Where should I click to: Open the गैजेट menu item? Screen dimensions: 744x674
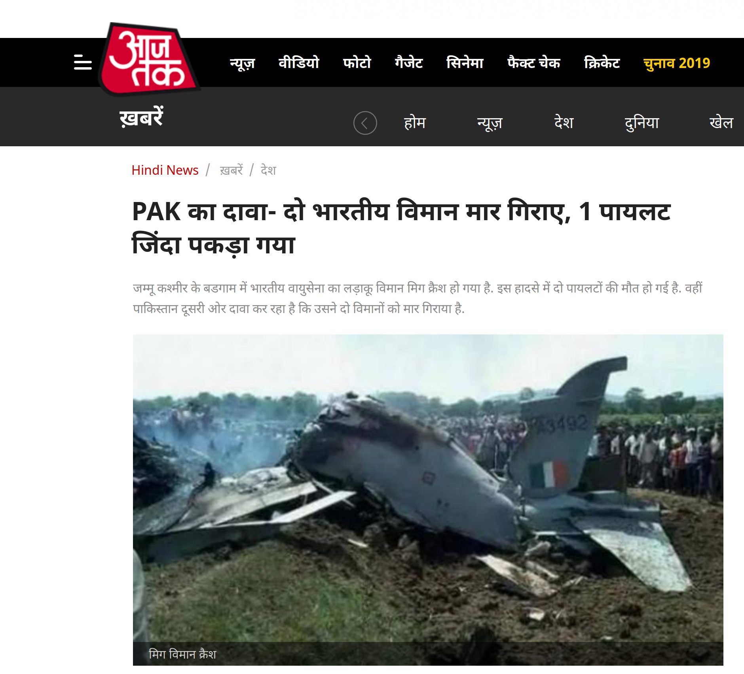408,62
